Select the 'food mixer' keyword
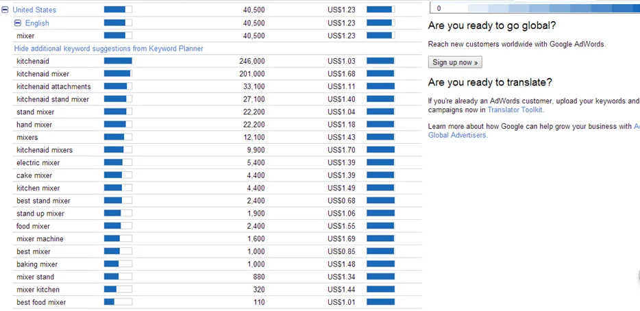 [33, 226]
